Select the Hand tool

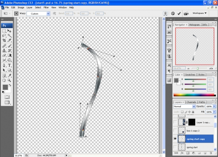[4, 80]
